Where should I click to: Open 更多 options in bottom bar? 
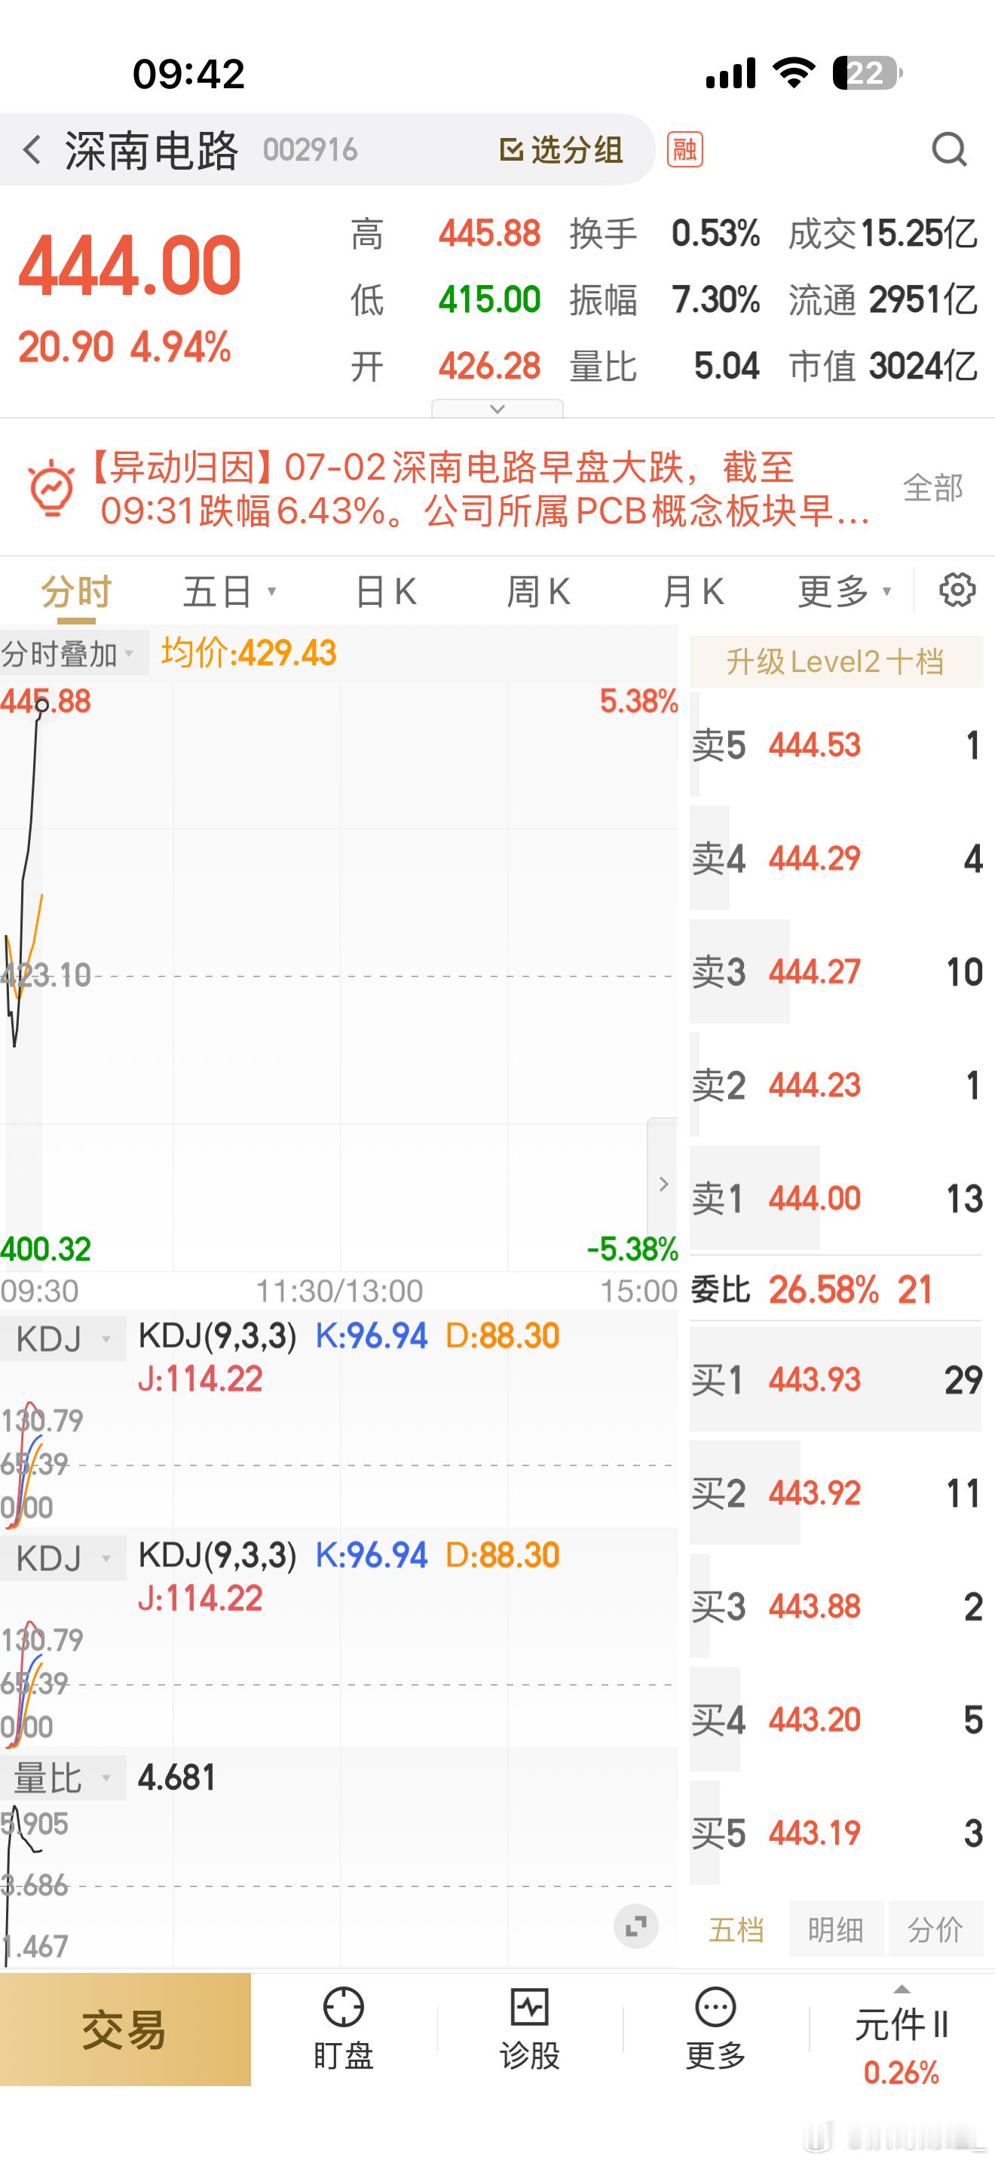[x=715, y=2030]
